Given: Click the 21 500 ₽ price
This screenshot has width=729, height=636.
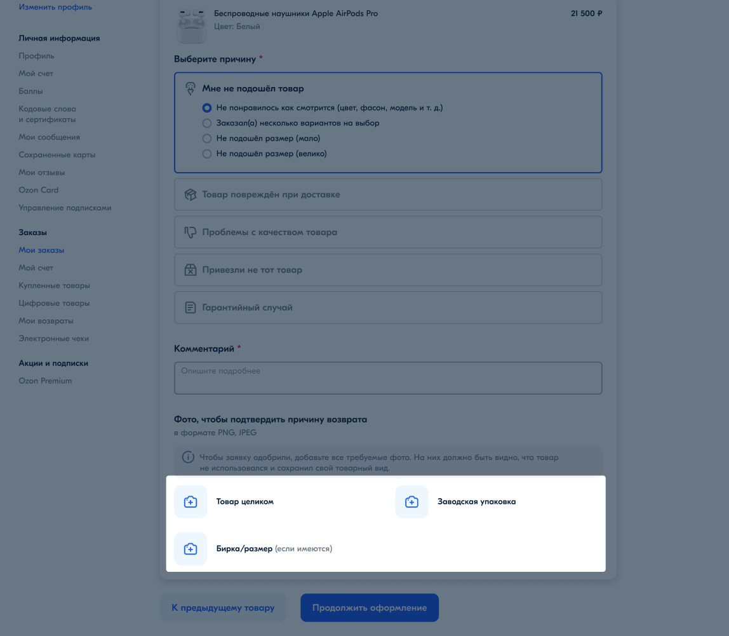Looking at the screenshot, I should coord(586,13).
